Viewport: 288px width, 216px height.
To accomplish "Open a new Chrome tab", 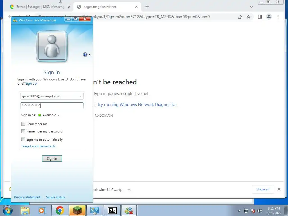I will tap(147, 7).
